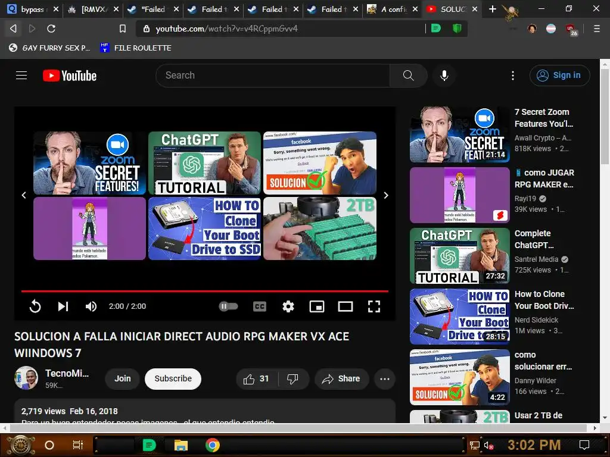
Task: Share this video
Action: [341, 379]
